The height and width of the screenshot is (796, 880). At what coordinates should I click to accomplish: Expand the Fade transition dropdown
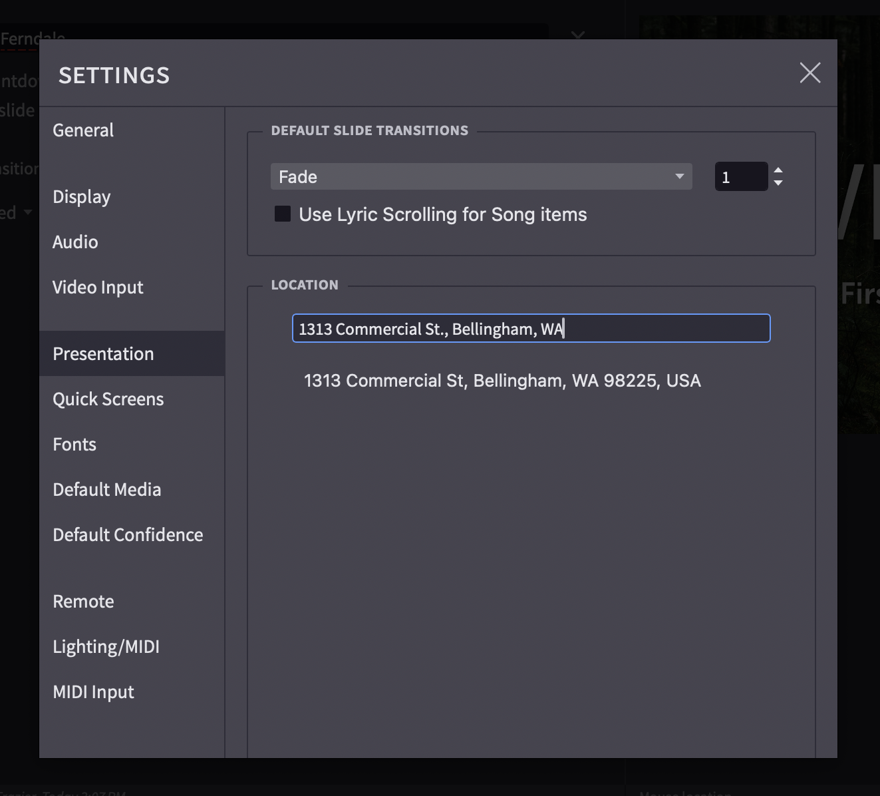[482, 176]
